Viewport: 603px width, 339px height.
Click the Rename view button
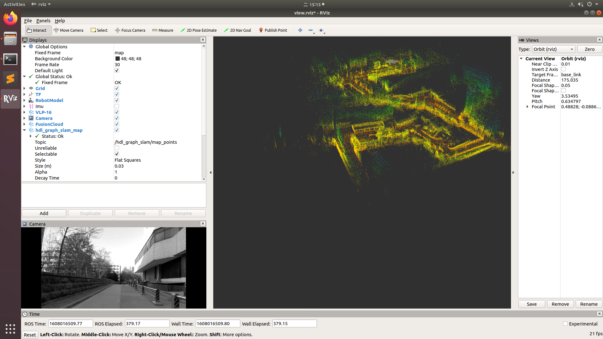click(x=589, y=304)
